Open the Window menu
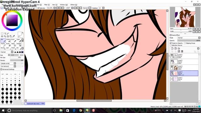The image size is (201, 113). [x=64, y=5]
